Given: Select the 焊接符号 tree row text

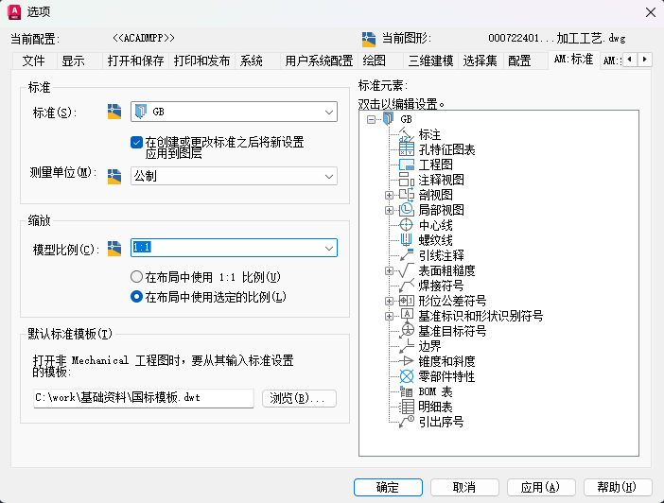Looking at the screenshot, I should click(441, 286).
